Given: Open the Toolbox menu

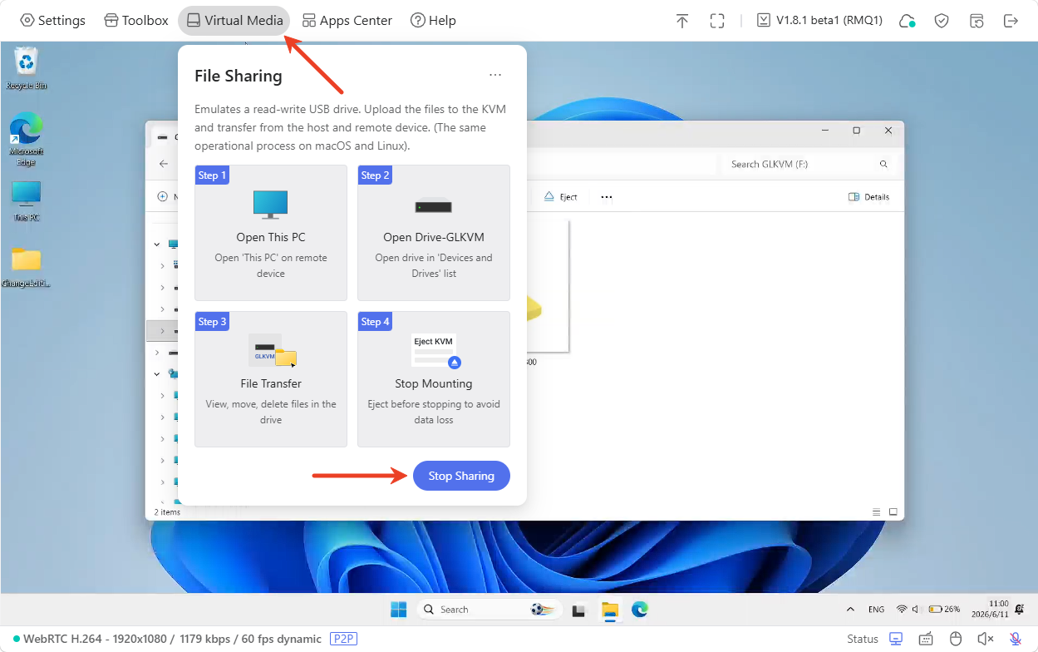Looking at the screenshot, I should [x=136, y=21].
